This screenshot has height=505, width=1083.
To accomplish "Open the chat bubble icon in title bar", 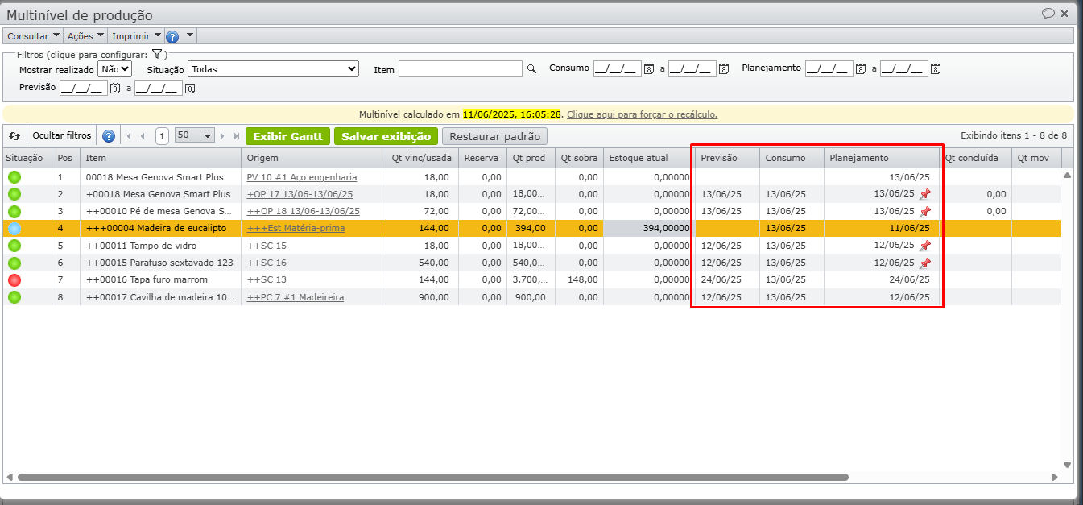I will pos(1048,13).
